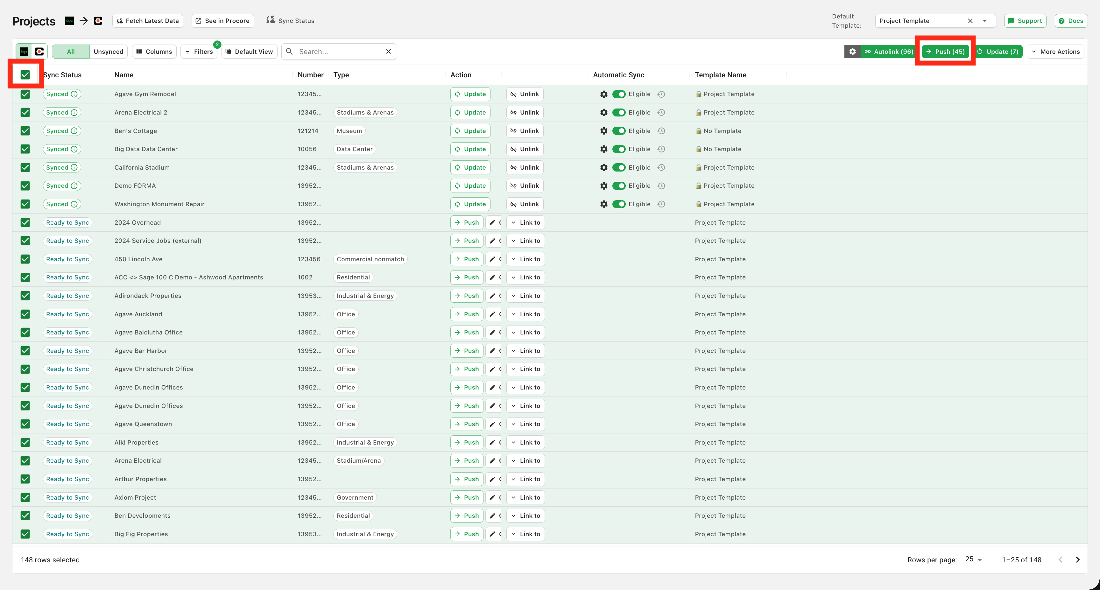The height and width of the screenshot is (590, 1100).
Task: Open the gear settings next to Autolink
Action: point(852,52)
